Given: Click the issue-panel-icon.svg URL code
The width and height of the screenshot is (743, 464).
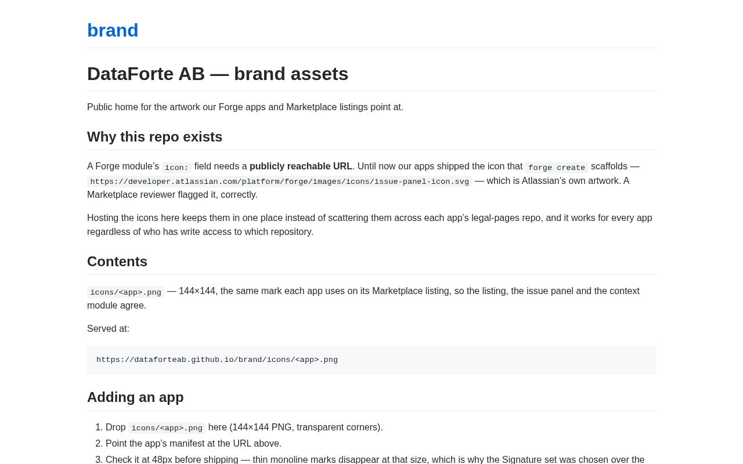Looking at the screenshot, I should click(x=279, y=182).
